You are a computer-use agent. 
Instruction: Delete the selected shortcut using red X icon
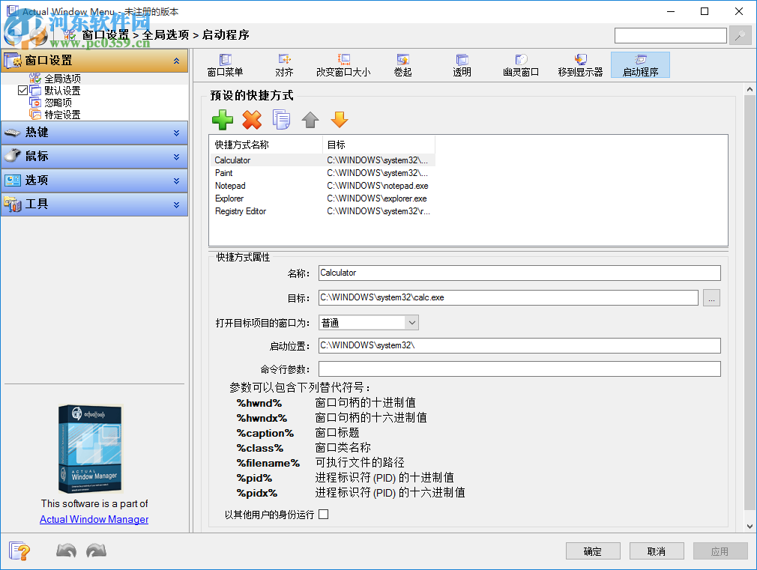(x=252, y=119)
